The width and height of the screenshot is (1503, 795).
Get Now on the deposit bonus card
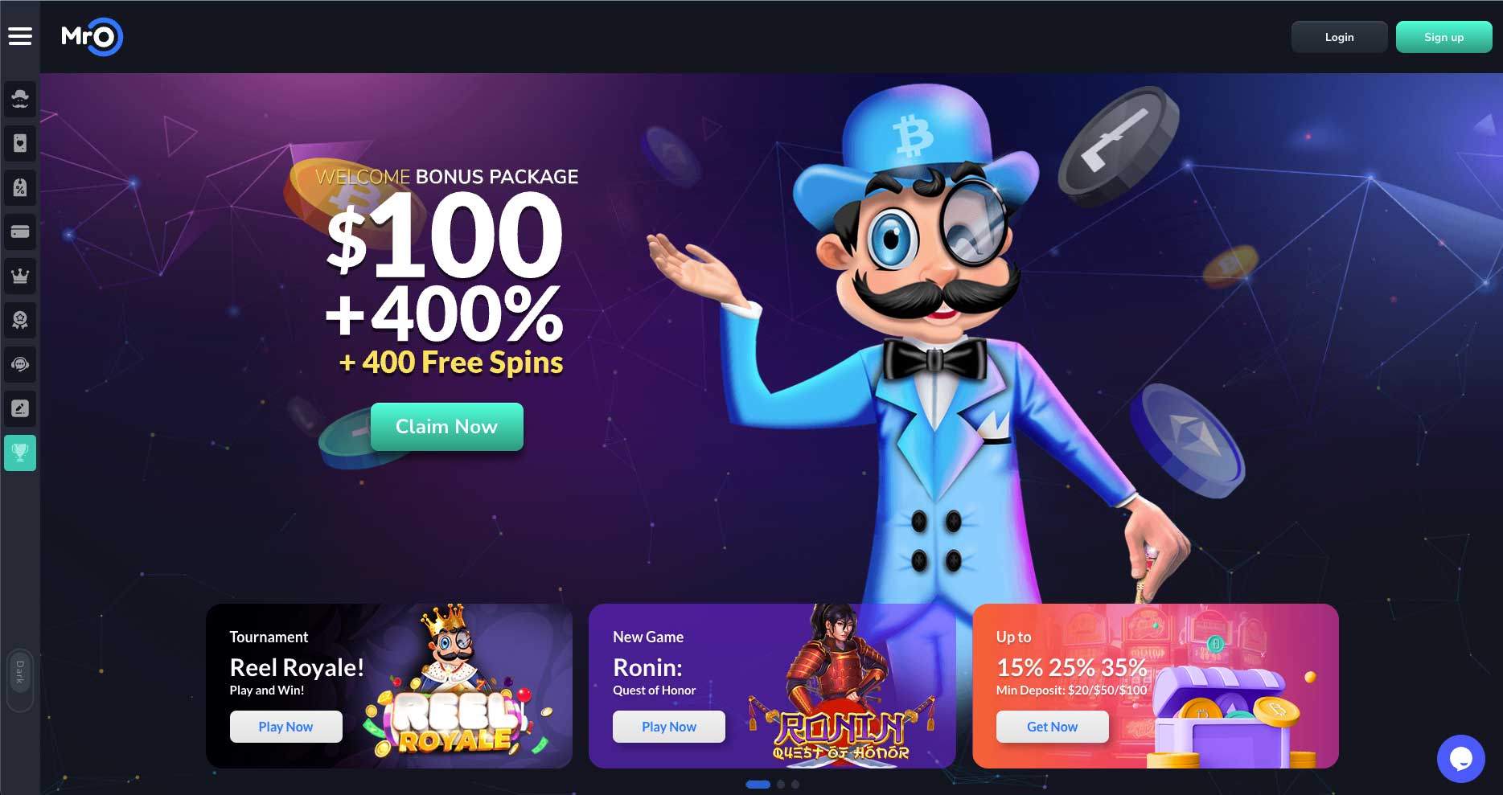tap(1052, 727)
